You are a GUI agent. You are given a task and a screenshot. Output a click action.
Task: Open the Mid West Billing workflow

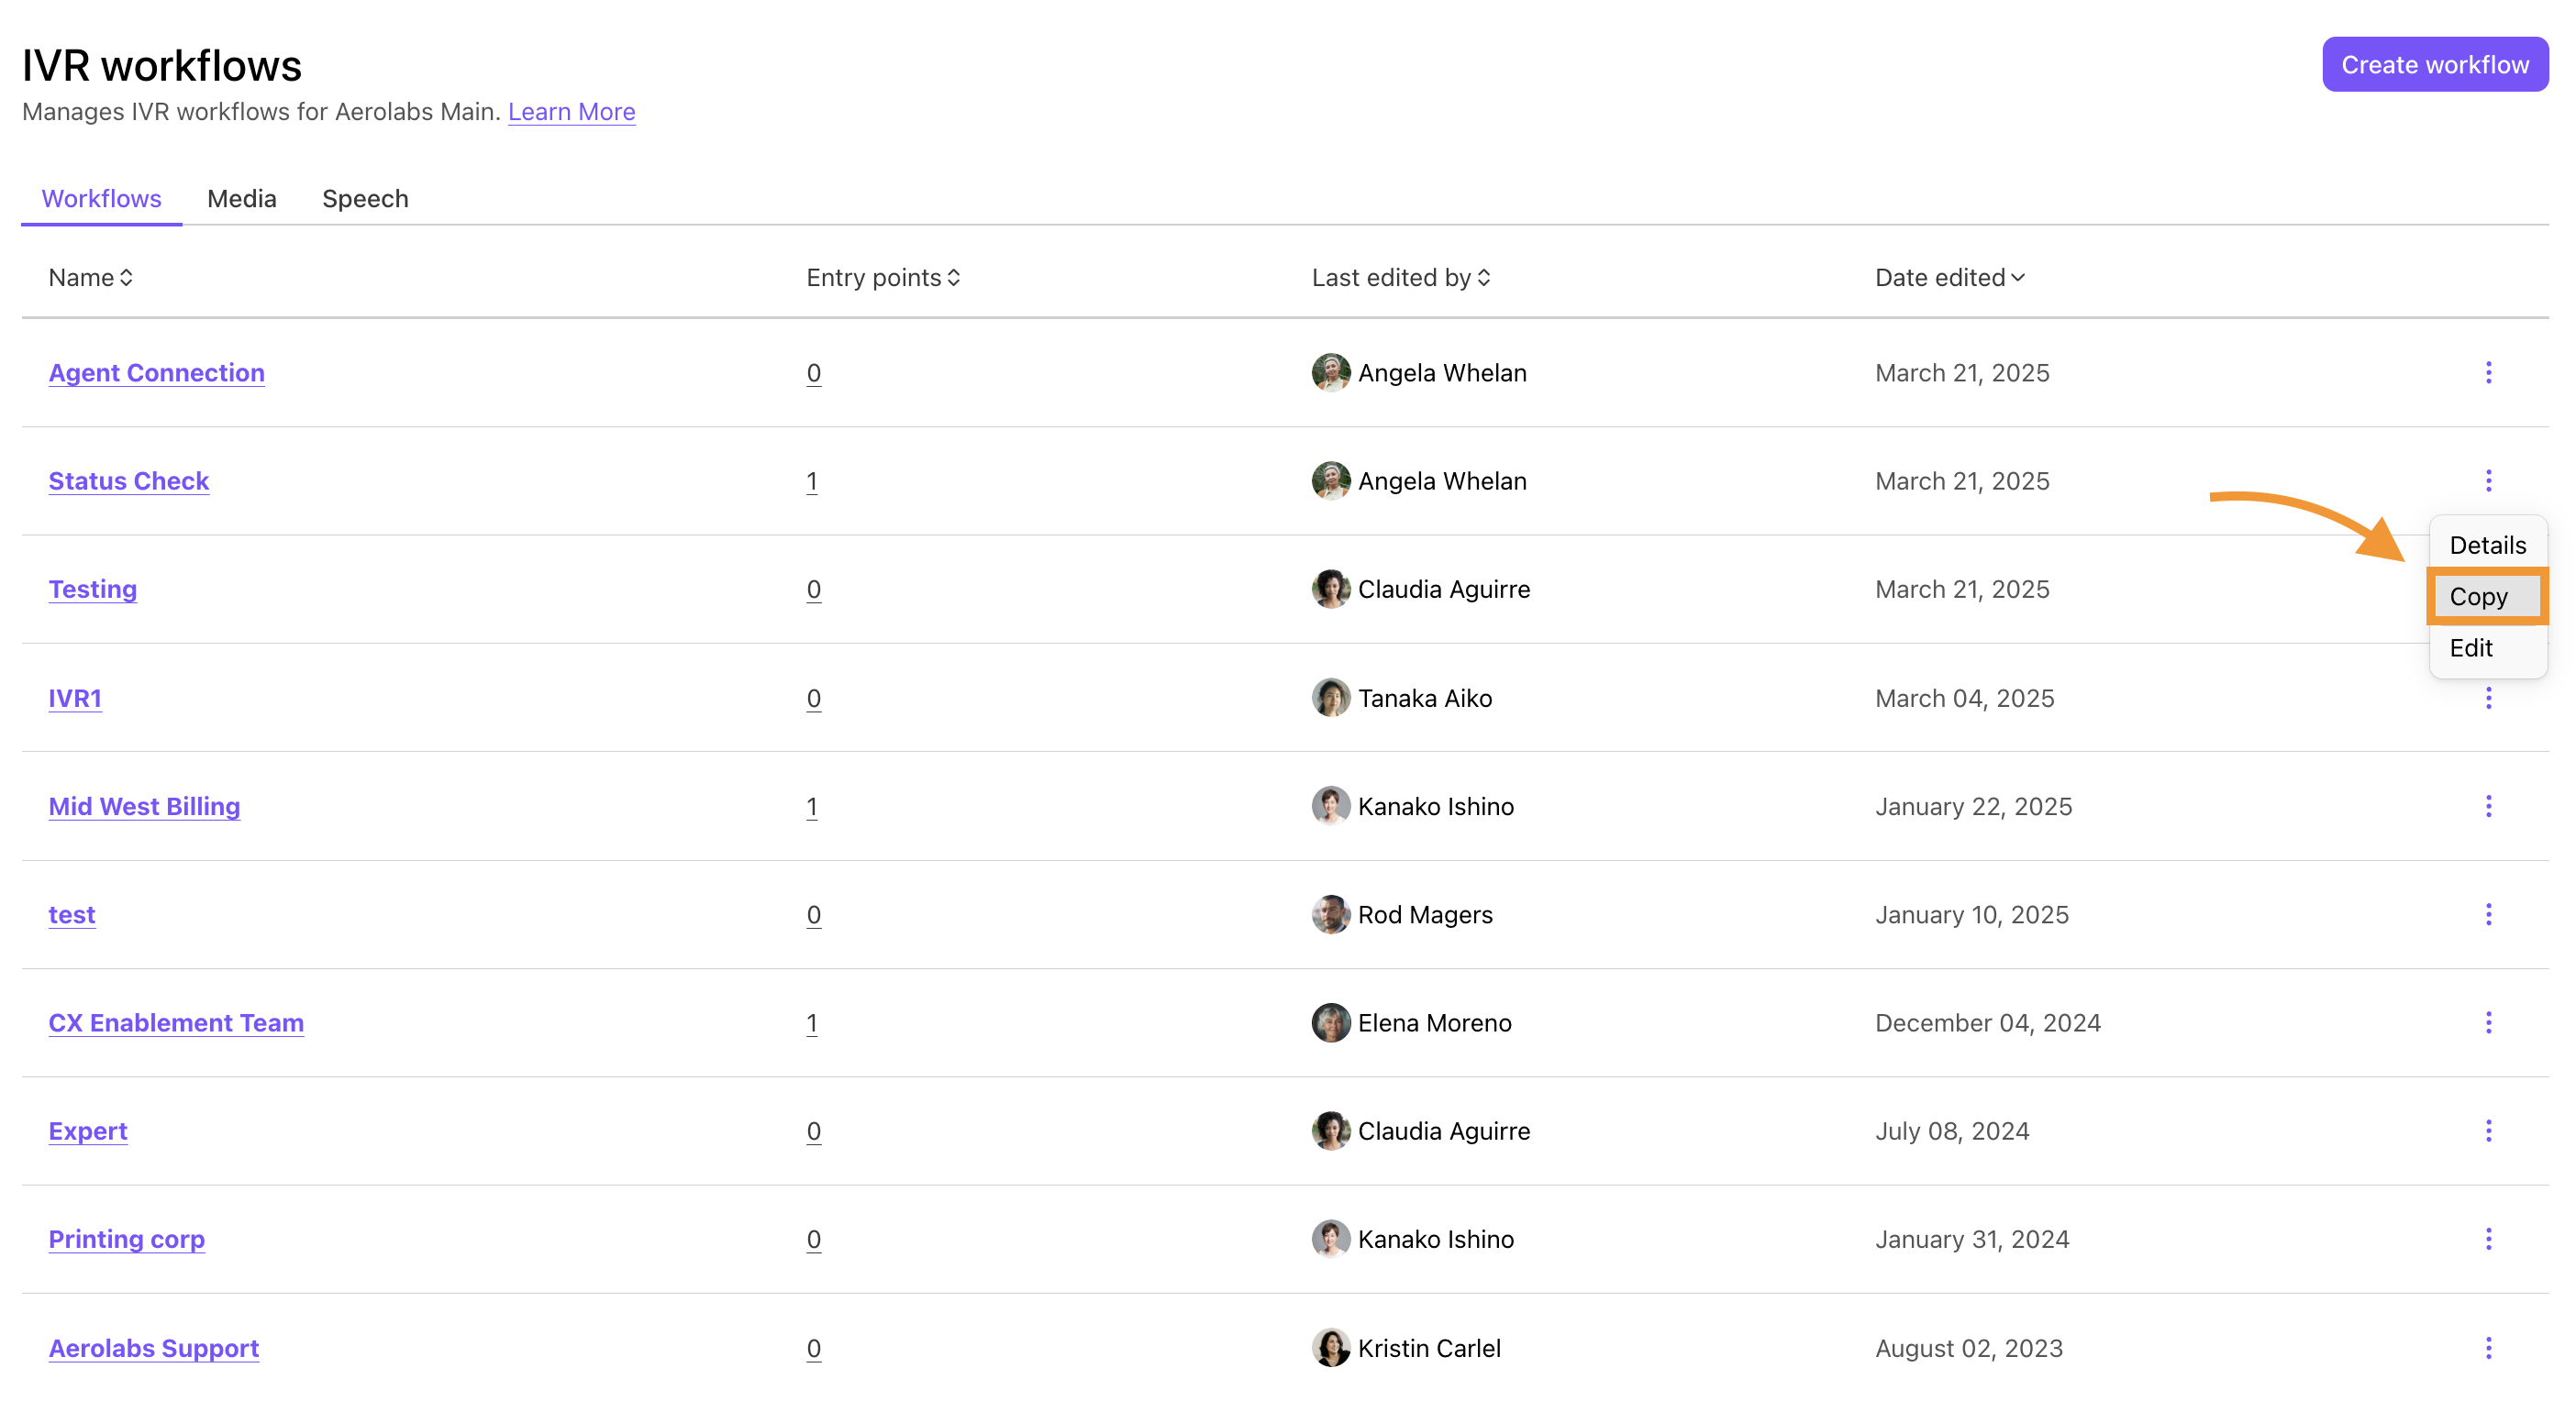(144, 805)
